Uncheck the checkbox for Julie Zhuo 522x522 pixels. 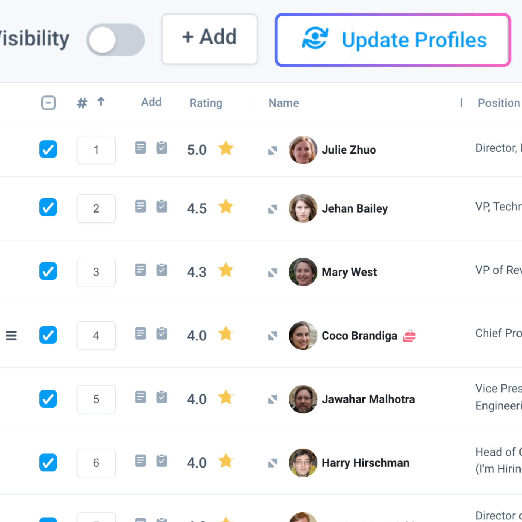tap(48, 150)
